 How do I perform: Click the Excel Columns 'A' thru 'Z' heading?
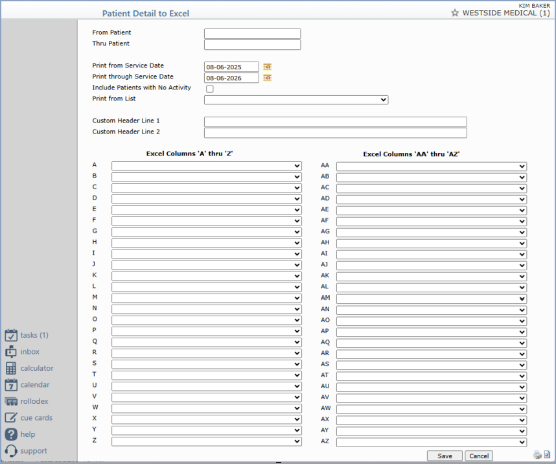(x=189, y=154)
